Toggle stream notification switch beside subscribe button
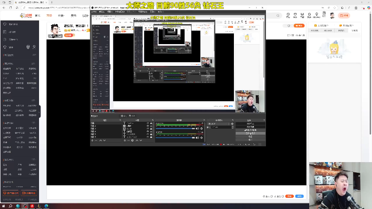Viewport: 372px width, 209px height. tap(289, 26)
